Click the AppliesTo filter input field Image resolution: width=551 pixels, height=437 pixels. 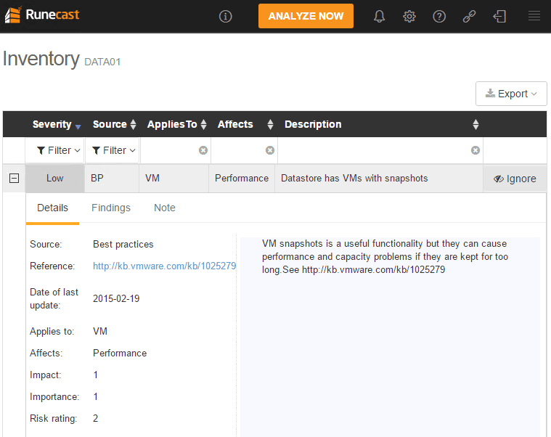click(169, 150)
